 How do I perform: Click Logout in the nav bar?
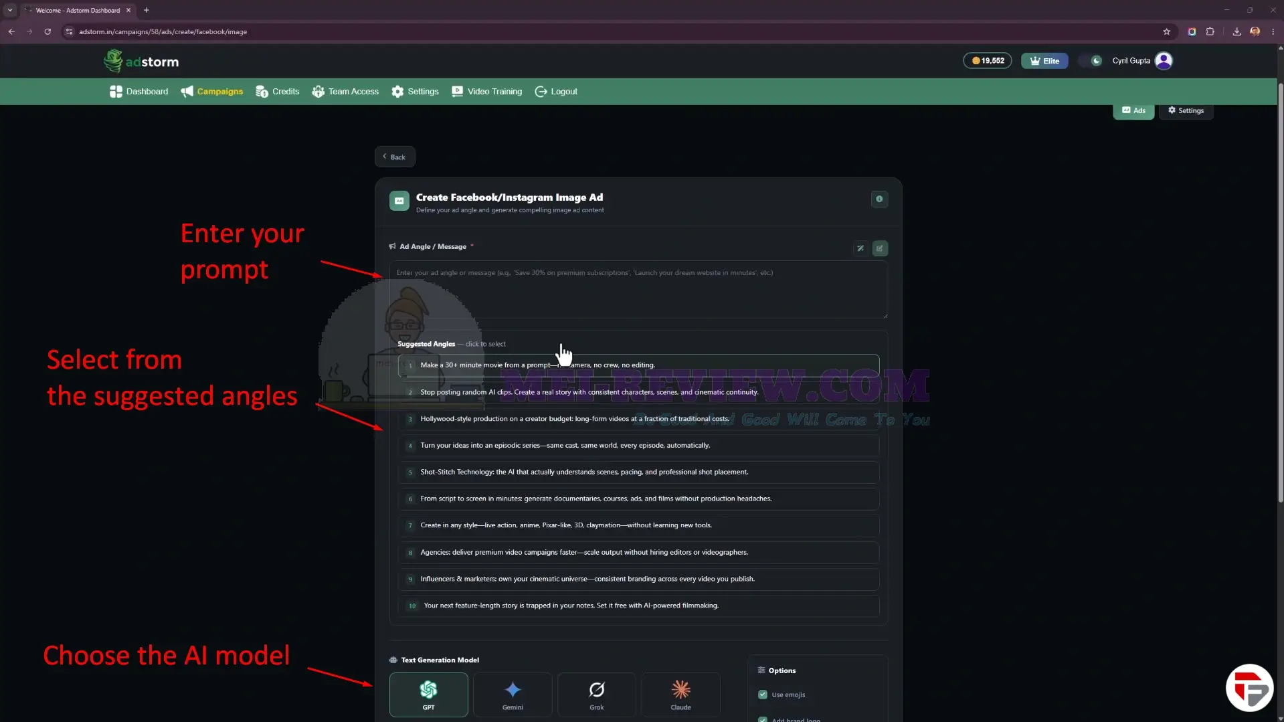tap(556, 92)
